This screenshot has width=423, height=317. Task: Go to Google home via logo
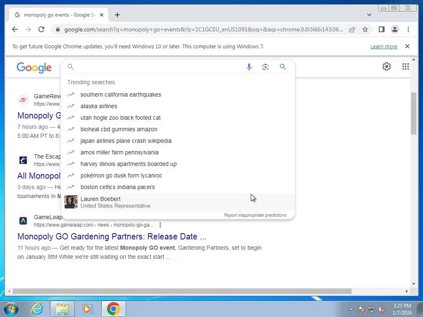[34, 67]
